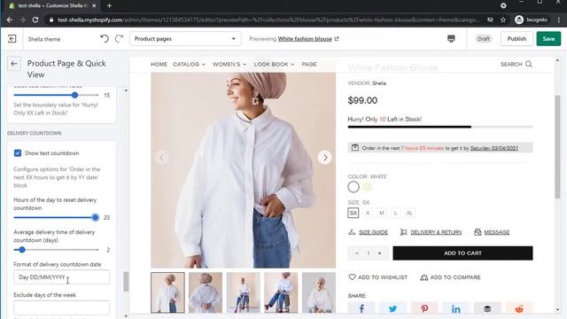Image resolution: width=567 pixels, height=319 pixels.
Task: Select first product thumbnail
Action: click(167, 292)
